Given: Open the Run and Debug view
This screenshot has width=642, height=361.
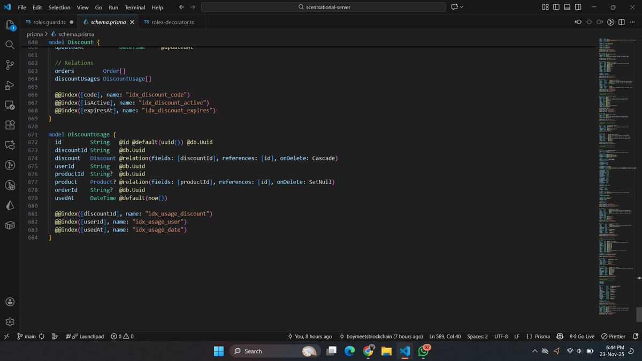Looking at the screenshot, I should pyautogui.click(x=10, y=85).
